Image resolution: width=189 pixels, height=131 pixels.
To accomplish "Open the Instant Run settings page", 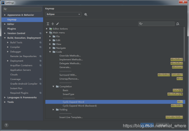I will pyautogui.click(x=16, y=88).
